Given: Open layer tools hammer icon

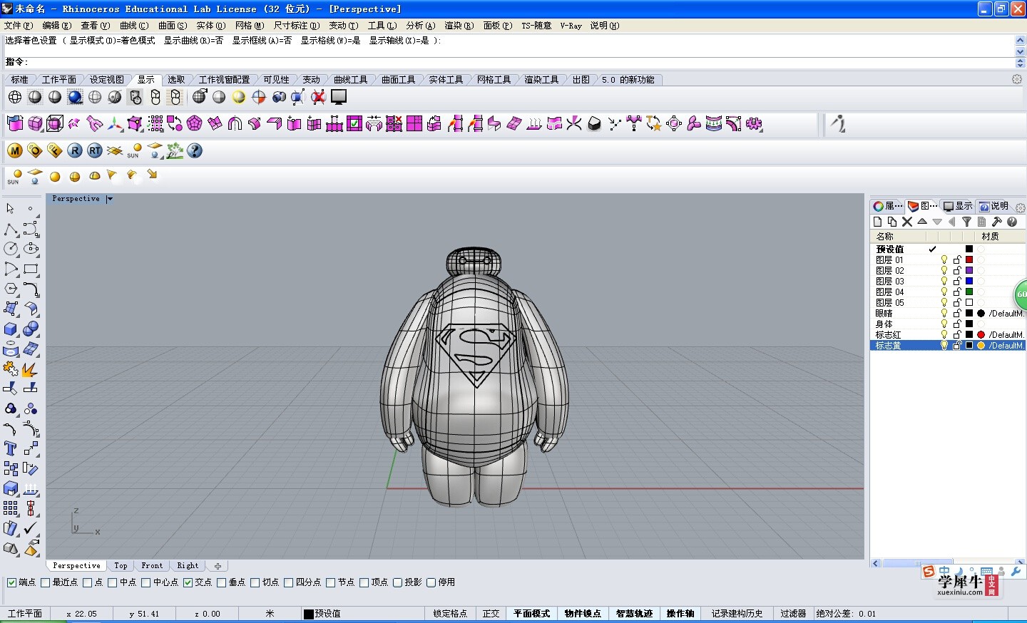Looking at the screenshot, I should coord(997,222).
